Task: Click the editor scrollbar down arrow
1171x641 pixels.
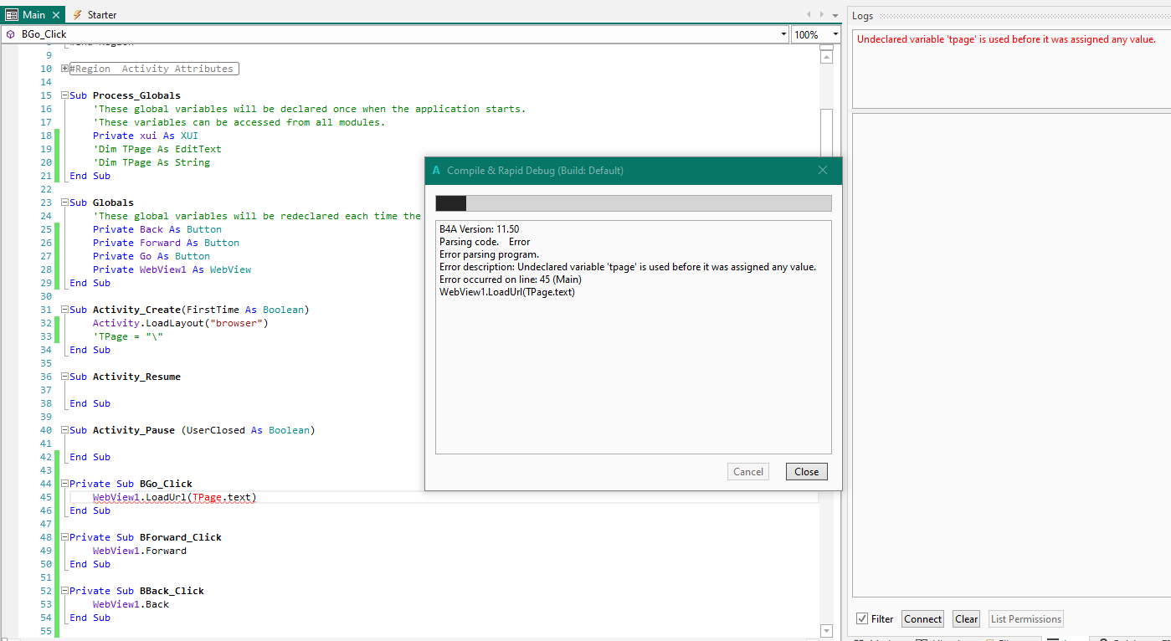Action: (826, 631)
